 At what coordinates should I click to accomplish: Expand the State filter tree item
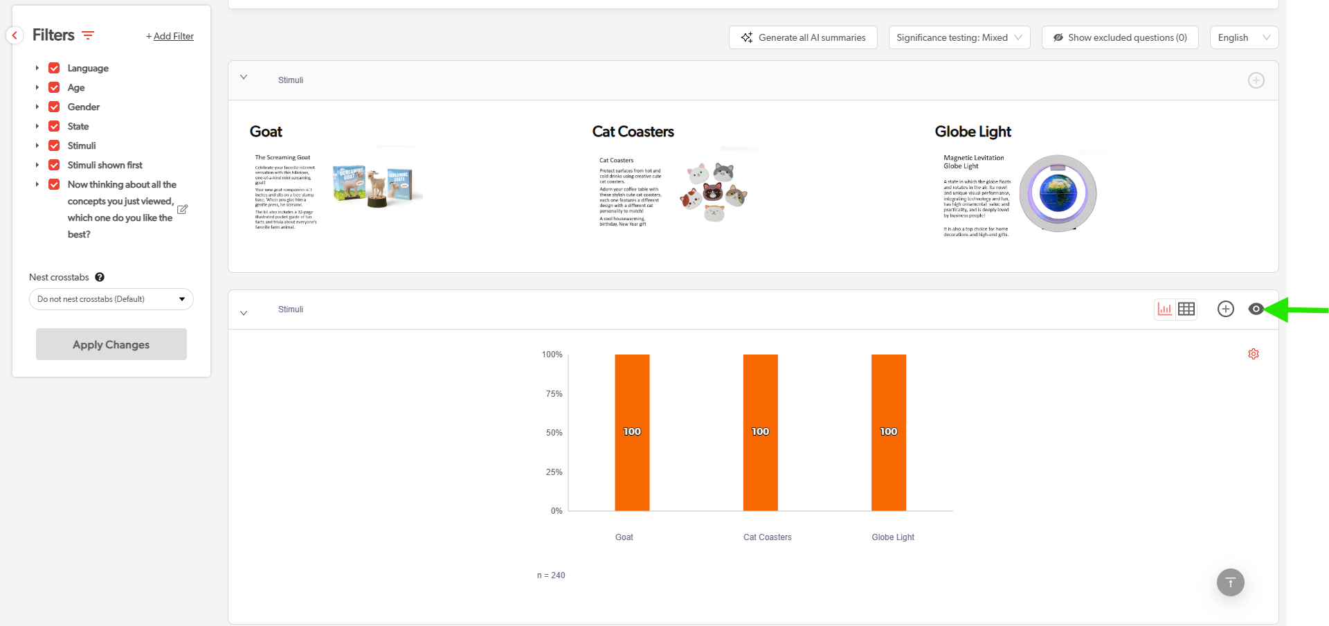coord(37,126)
